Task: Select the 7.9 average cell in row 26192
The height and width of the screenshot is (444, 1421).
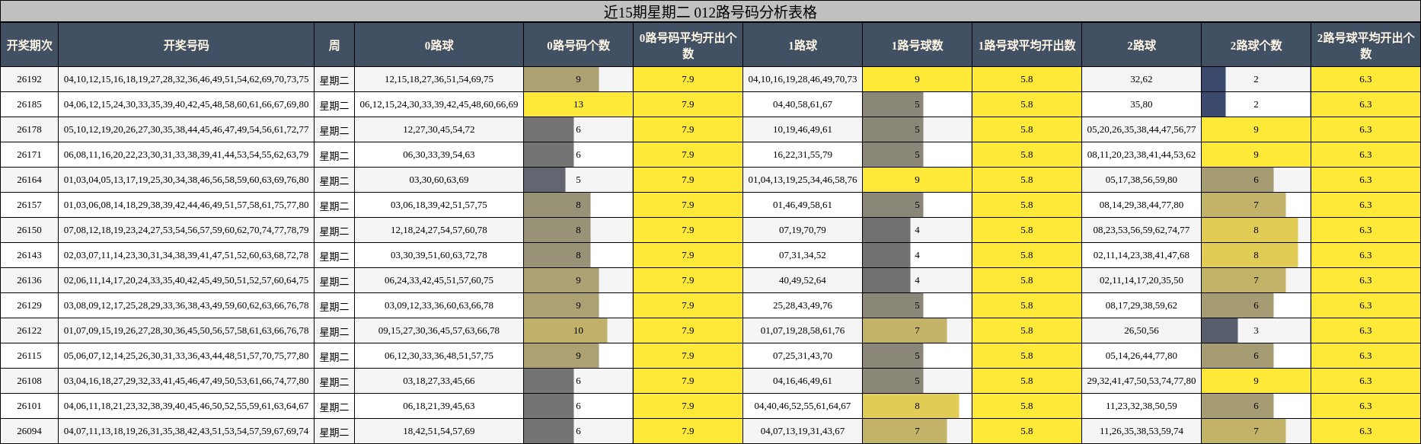Action: pos(688,79)
